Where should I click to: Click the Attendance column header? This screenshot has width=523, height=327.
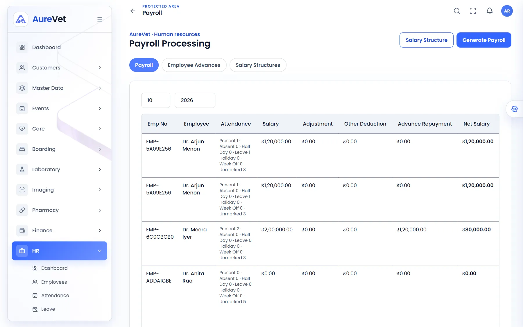(x=236, y=124)
